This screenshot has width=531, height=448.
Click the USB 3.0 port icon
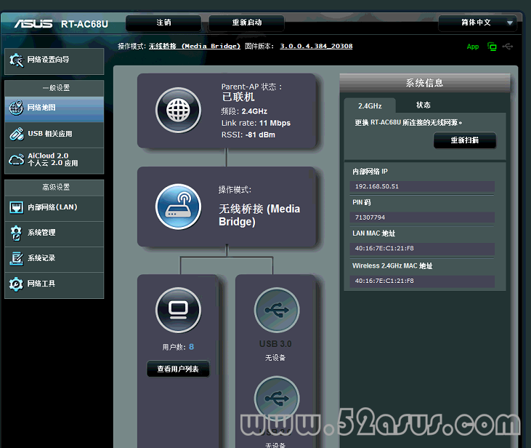[x=277, y=310]
